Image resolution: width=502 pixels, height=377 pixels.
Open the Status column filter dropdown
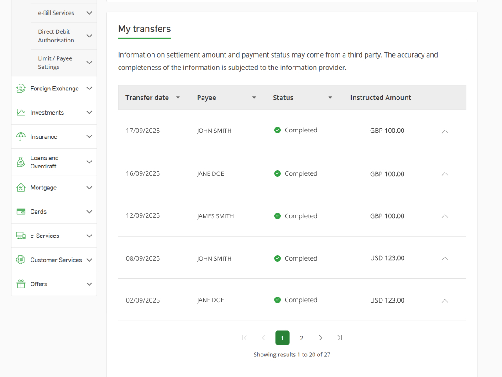tap(330, 98)
